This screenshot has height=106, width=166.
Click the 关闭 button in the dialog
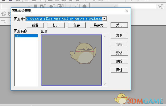tap(119, 25)
